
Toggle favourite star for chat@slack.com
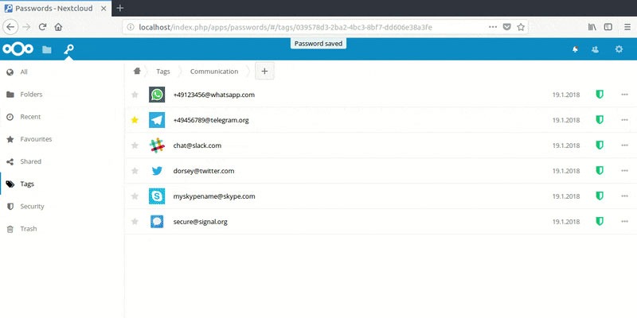pos(135,145)
